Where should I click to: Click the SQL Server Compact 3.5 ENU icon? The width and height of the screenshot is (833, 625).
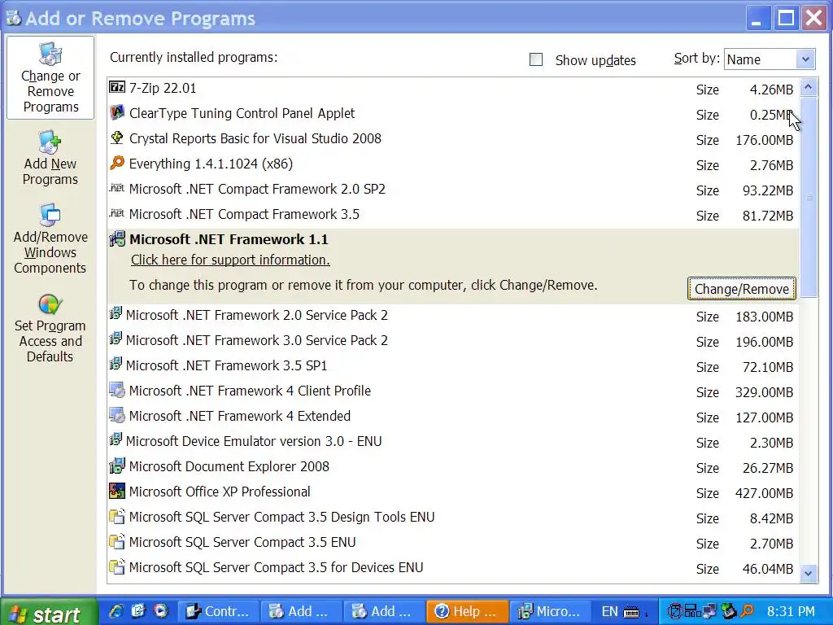[117, 541]
